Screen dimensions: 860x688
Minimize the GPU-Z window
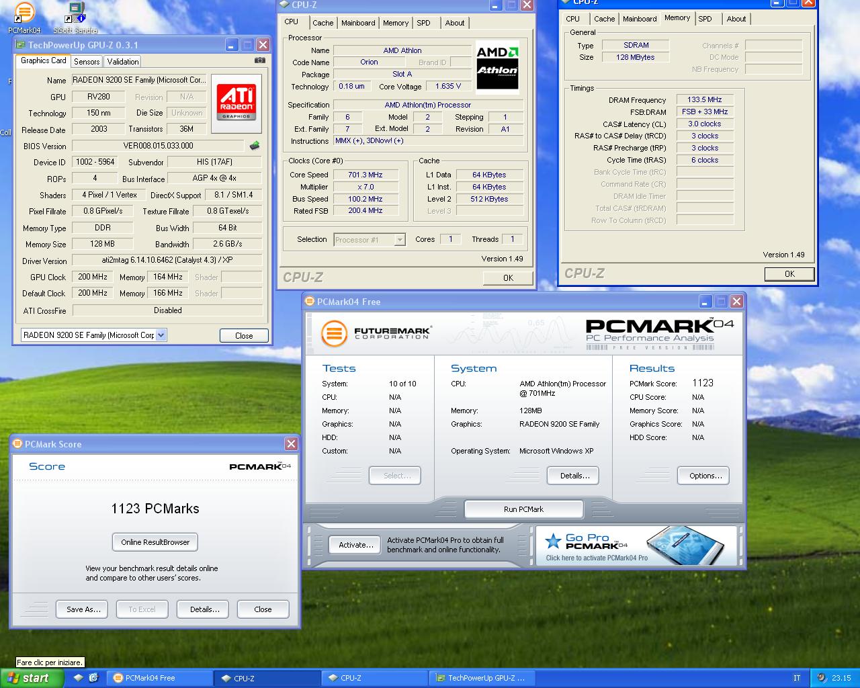(x=232, y=45)
